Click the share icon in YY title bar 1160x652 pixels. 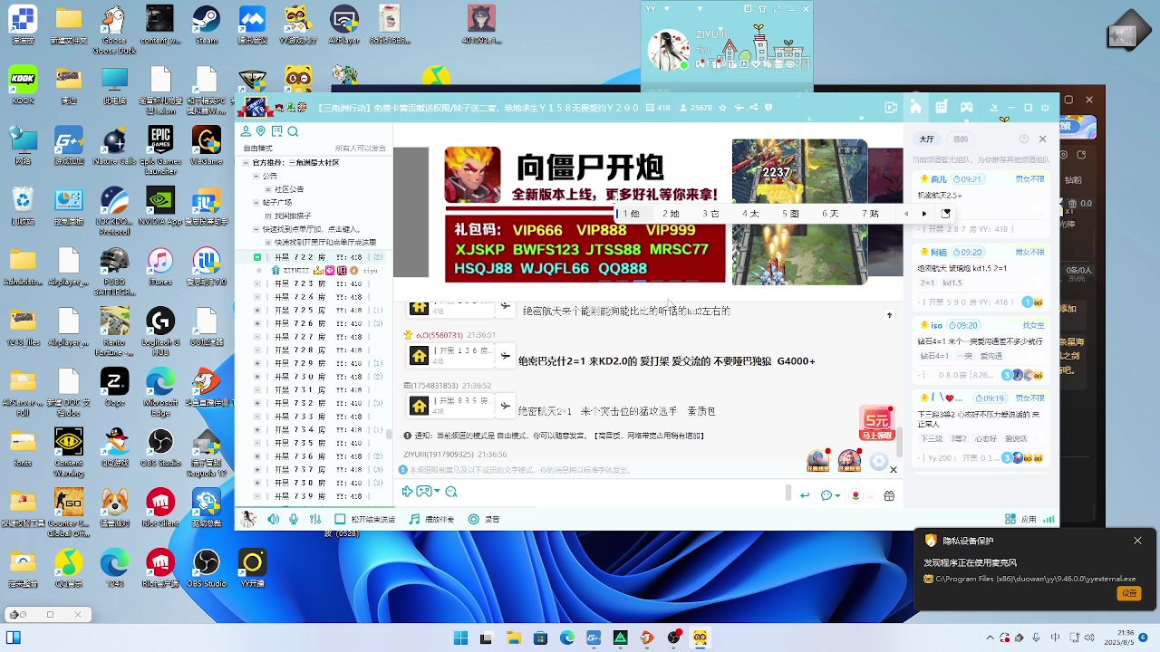click(x=753, y=108)
